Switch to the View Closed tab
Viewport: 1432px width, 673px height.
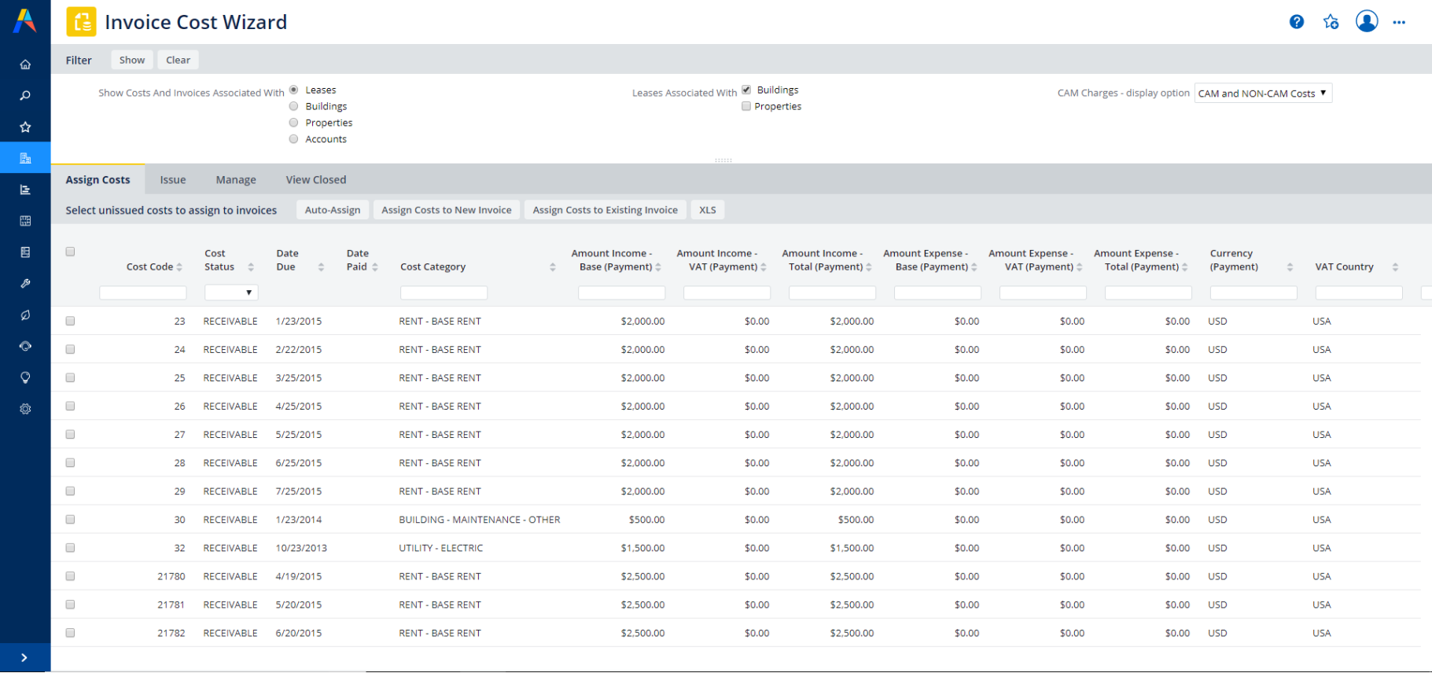click(x=315, y=180)
